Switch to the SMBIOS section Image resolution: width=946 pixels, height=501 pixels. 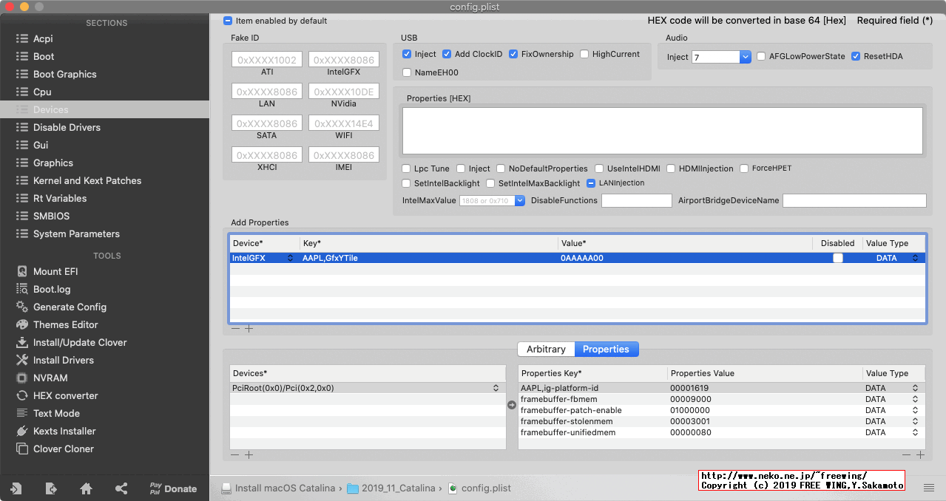click(47, 216)
